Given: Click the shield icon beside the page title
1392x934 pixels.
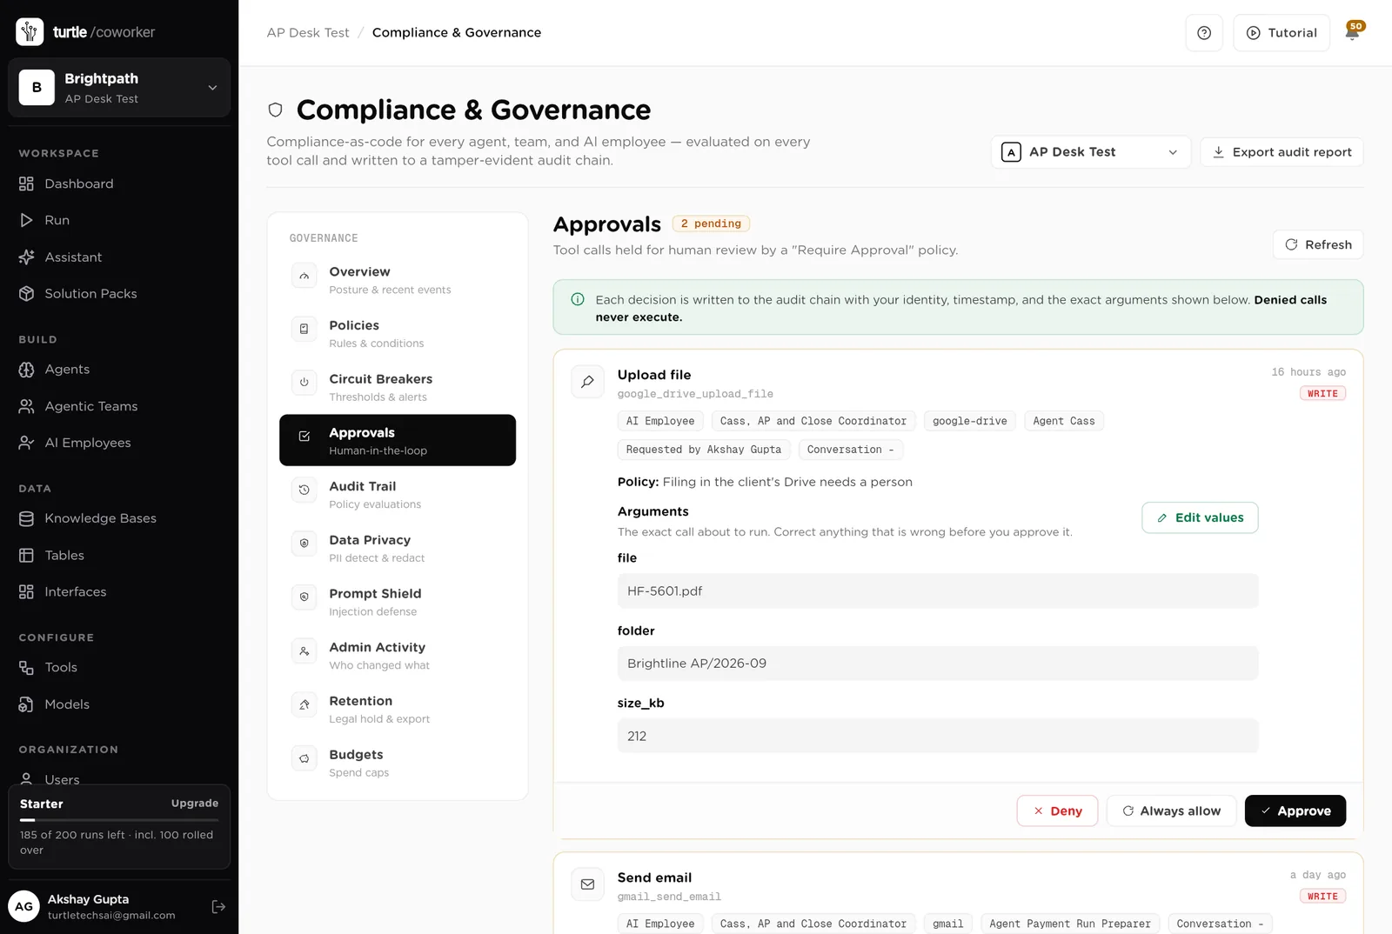Looking at the screenshot, I should pos(276,110).
